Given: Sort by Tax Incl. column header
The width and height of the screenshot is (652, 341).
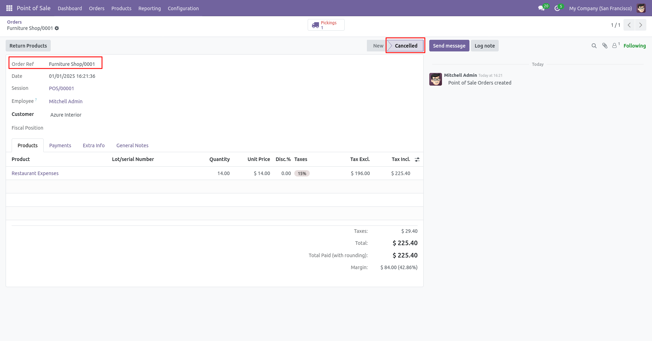Looking at the screenshot, I should pos(401,159).
